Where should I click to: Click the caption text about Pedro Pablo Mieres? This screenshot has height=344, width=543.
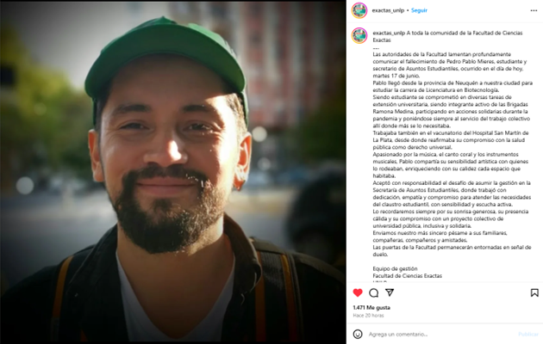tap(452, 65)
